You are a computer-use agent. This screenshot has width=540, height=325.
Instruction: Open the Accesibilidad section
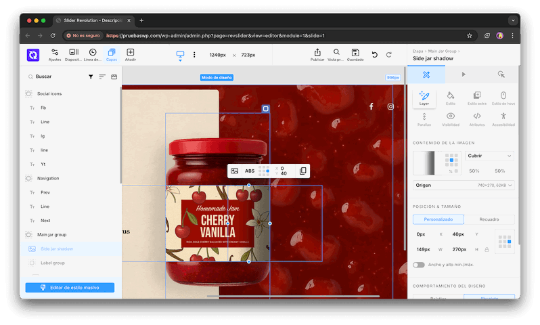(x=503, y=120)
